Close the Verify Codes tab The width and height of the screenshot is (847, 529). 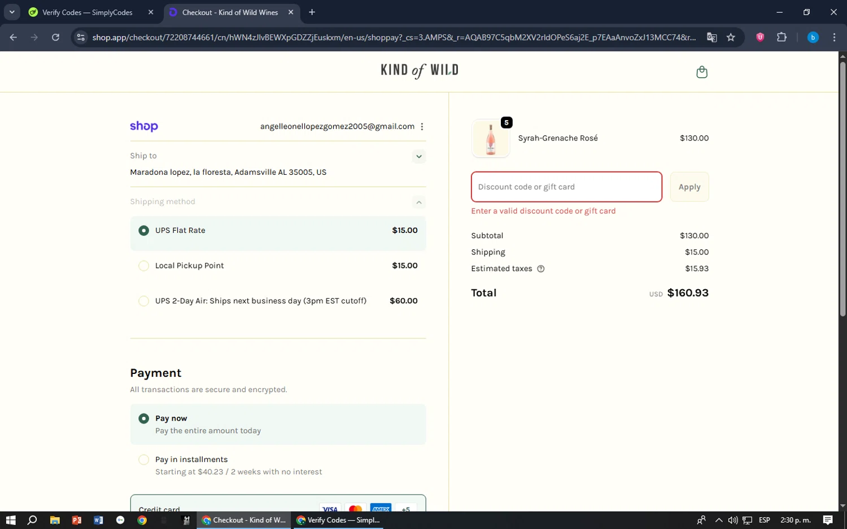click(151, 12)
